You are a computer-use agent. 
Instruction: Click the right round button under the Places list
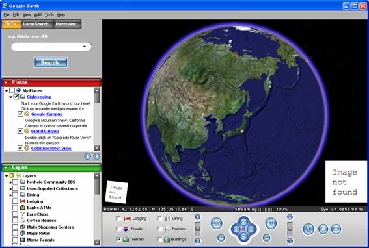coord(97,156)
